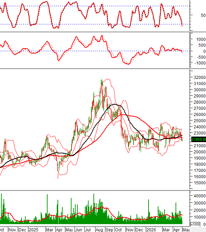This screenshot has height=232, width=206.
Task: Click the 29000 price axis label
Action: [199, 96]
